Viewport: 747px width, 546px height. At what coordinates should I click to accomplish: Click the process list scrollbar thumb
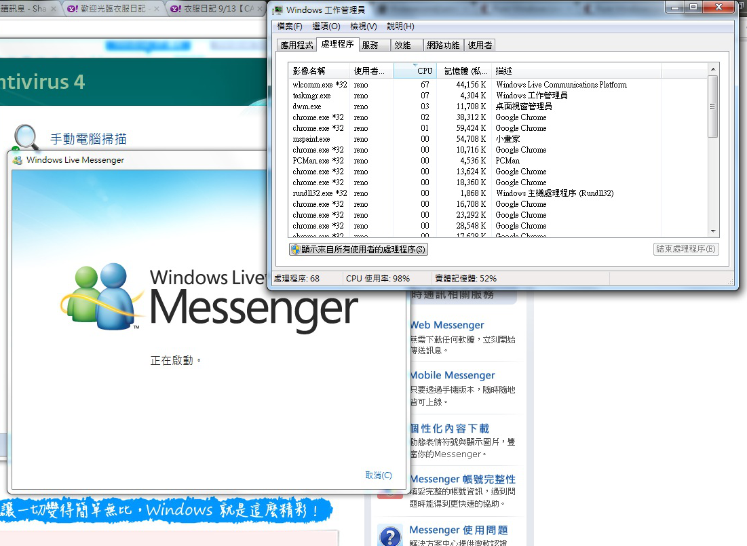tap(712, 106)
